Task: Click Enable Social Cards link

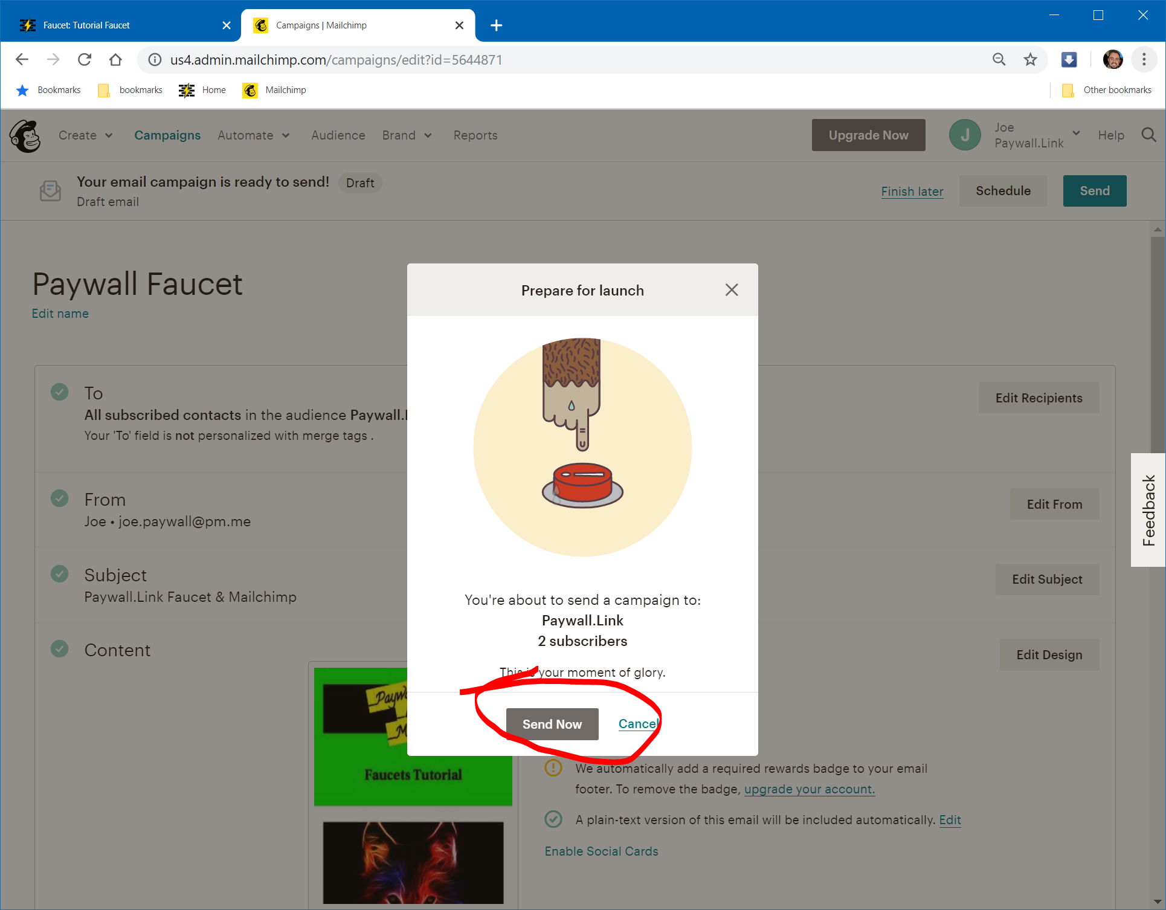Action: pos(601,851)
